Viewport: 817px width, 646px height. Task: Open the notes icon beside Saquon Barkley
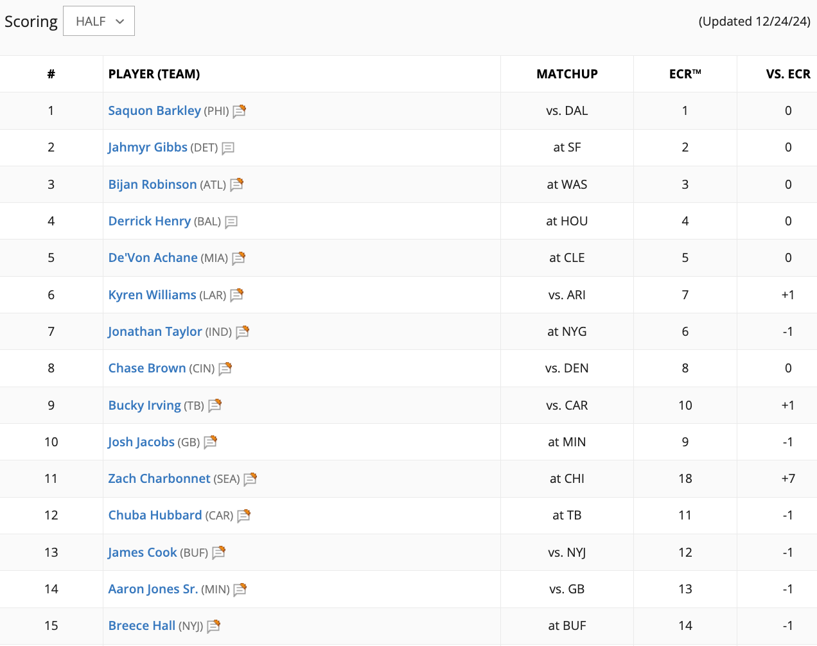239,111
